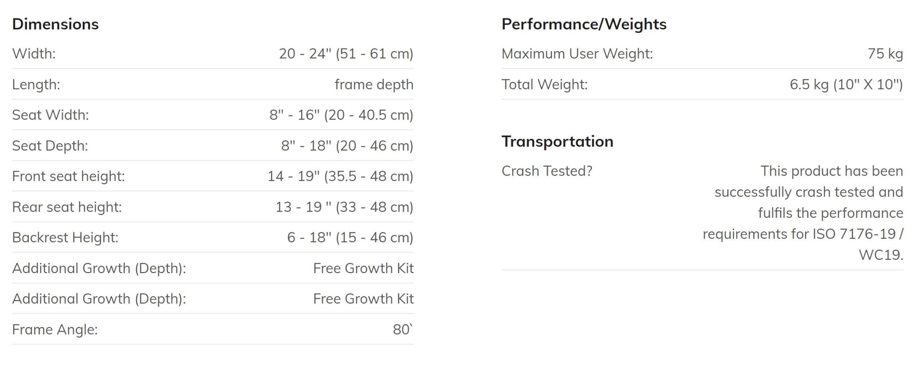Select the 75 kg maximum weight value

click(885, 54)
